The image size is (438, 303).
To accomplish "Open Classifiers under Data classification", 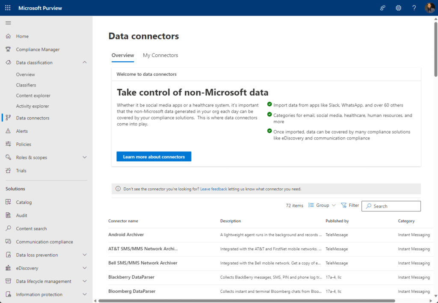I will pyautogui.click(x=26, y=85).
